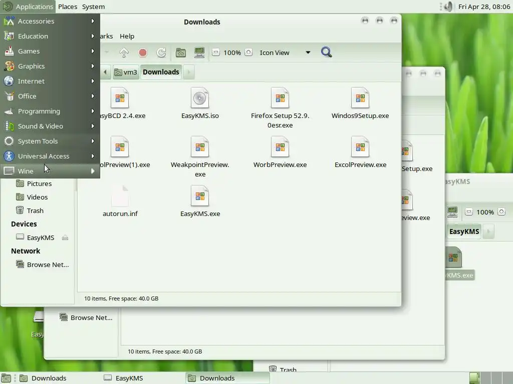The height and width of the screenshot is (384, 513).
Task: Reload the current folder
Action: [x=161, y=52]
